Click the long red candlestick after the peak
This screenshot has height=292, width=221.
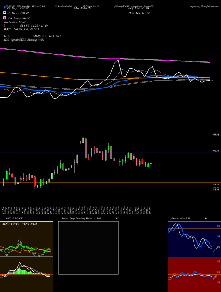86,148
